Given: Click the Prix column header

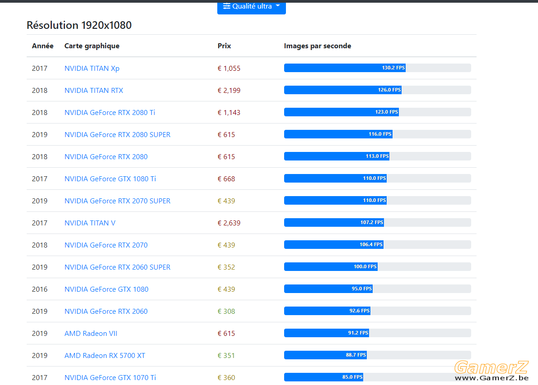Looking at the screenshot, I should (x=224, y=46).
